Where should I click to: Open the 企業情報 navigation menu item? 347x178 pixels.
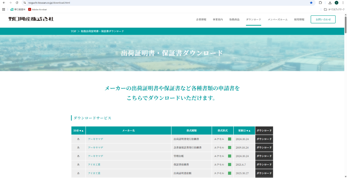click(x=201, y=20)
